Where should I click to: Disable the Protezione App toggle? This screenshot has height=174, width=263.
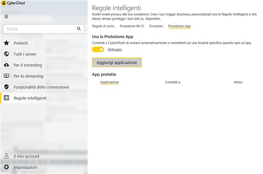tap(98, 49)
